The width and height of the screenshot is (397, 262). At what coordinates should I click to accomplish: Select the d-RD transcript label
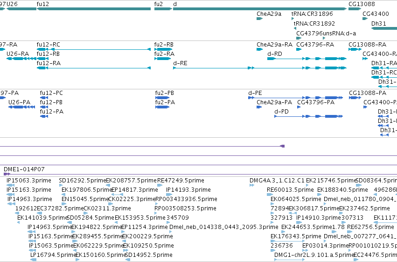click(x=275, y=54)
